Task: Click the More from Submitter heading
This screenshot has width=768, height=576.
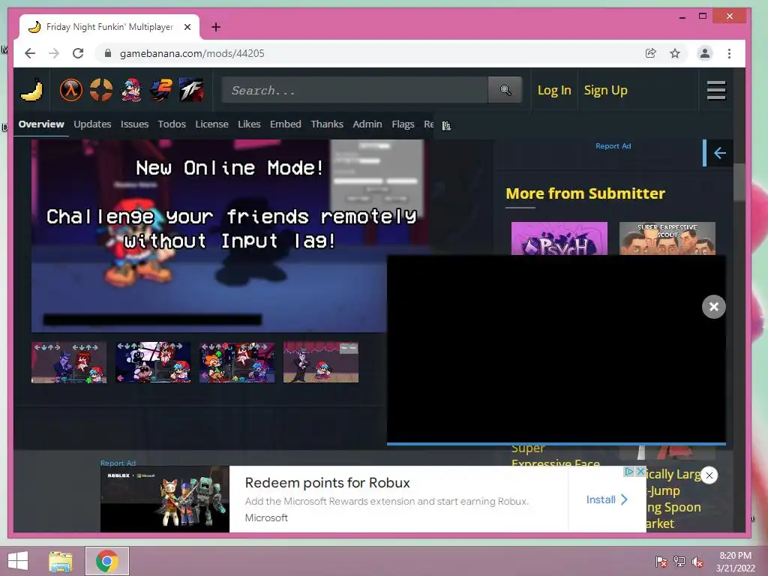Action: point(585,193)
